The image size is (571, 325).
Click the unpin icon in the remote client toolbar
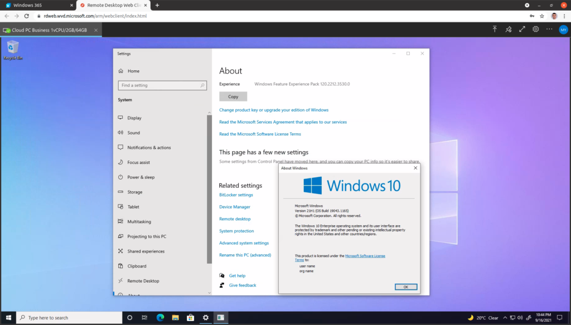509,30
